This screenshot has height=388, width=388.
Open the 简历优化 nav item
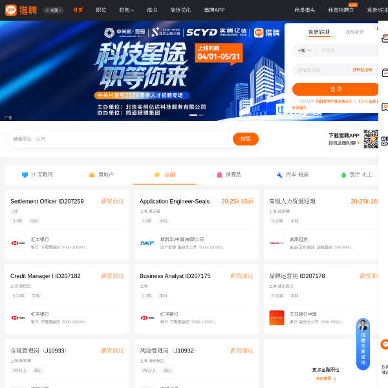[180, 10]
